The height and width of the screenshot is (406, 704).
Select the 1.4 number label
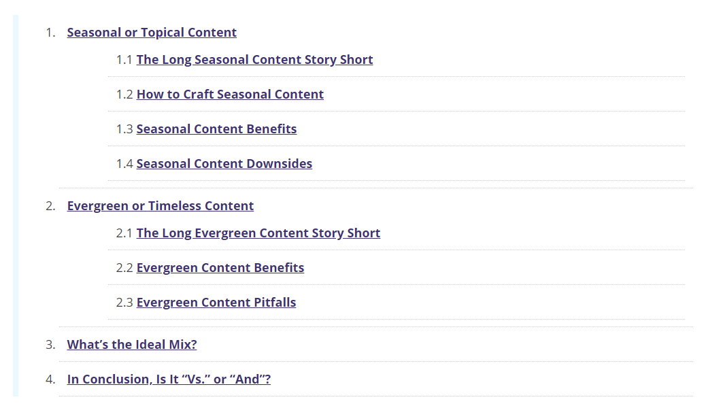pyautogui.click(x=125, y=163)
